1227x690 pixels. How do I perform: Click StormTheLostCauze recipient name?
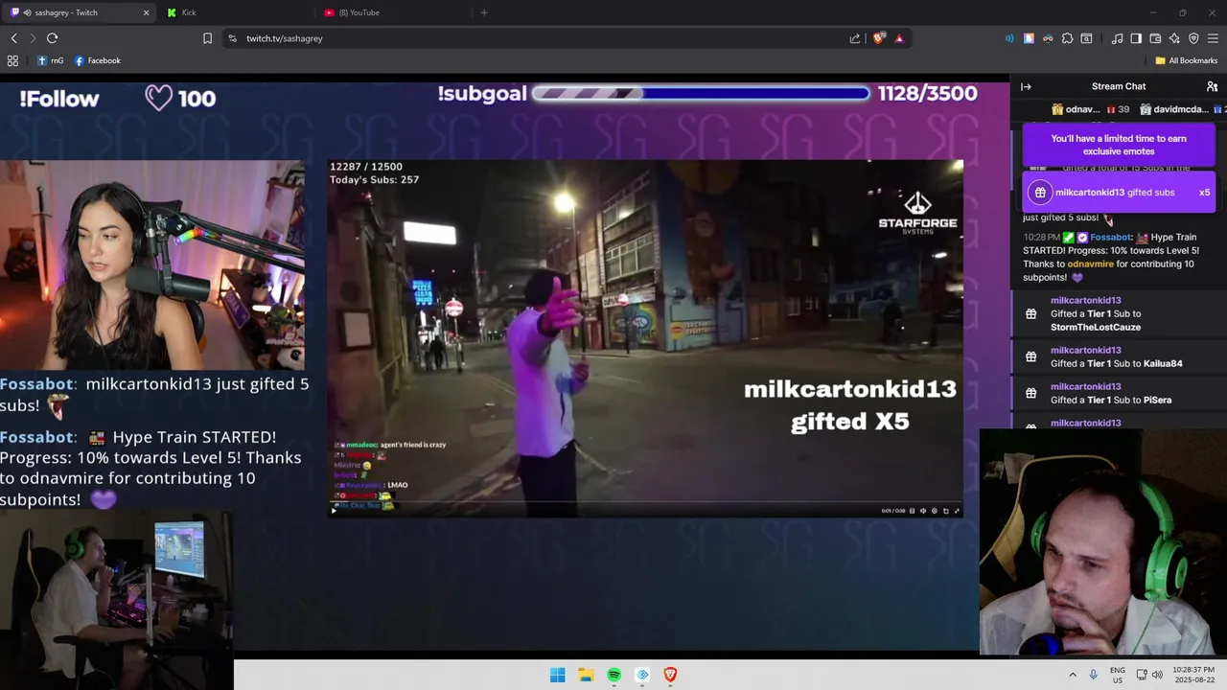pyautogui.click(x=1096, y=327)
